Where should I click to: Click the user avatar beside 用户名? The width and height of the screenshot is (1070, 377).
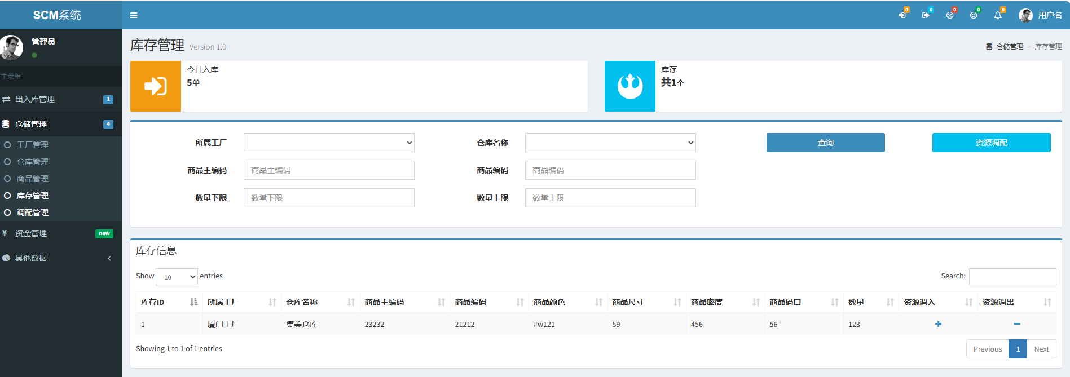coord(1025,15)
